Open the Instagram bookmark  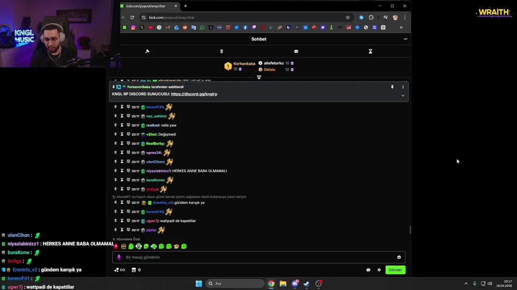pos(133,27)
